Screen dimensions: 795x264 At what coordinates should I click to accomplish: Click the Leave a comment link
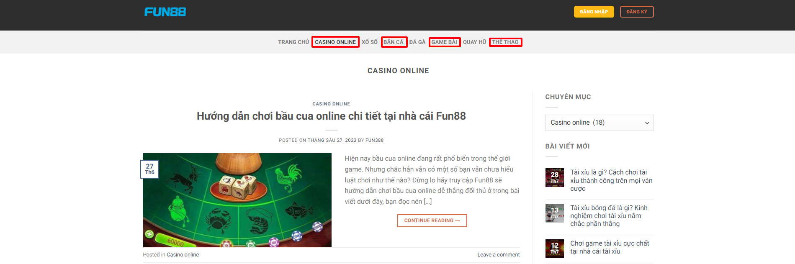click(x=498, y=255)
